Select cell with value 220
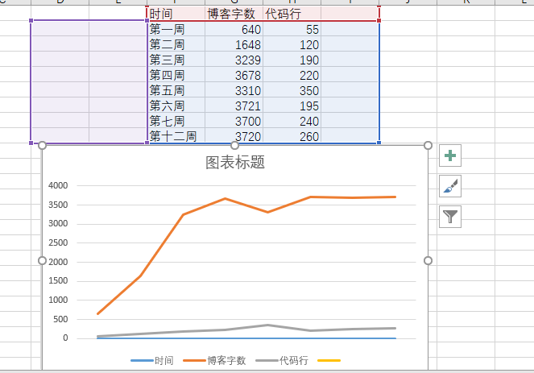This screenshot has height=373, width=534. pos(292,75)
